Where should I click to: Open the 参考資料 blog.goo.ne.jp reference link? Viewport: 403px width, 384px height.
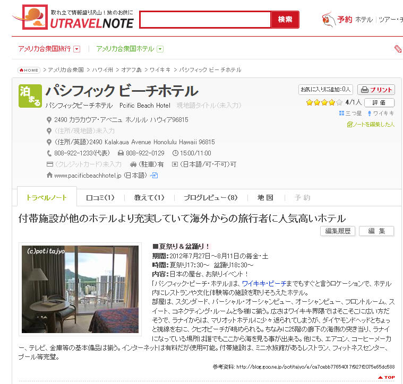pyautogui.click(x=315, y=367)
